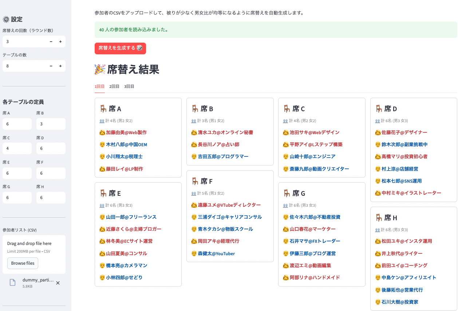Screen dimensions: 458x311
Task: Click the face icon beside 松田ユキ@インスタ運用
Action: (378, 241)
